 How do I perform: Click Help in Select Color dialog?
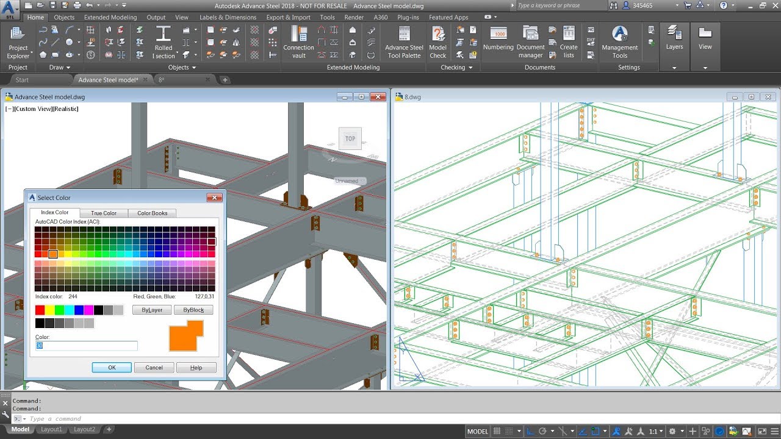pos(196,368)
